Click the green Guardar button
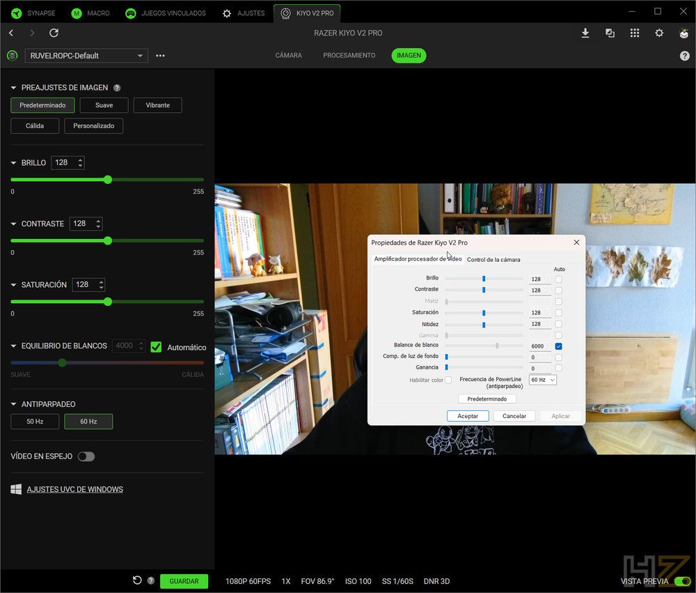 click(184, 581)
